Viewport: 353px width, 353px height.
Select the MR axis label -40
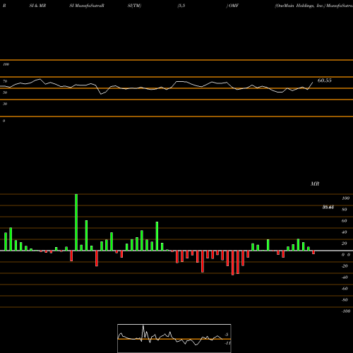click(345, 277)
